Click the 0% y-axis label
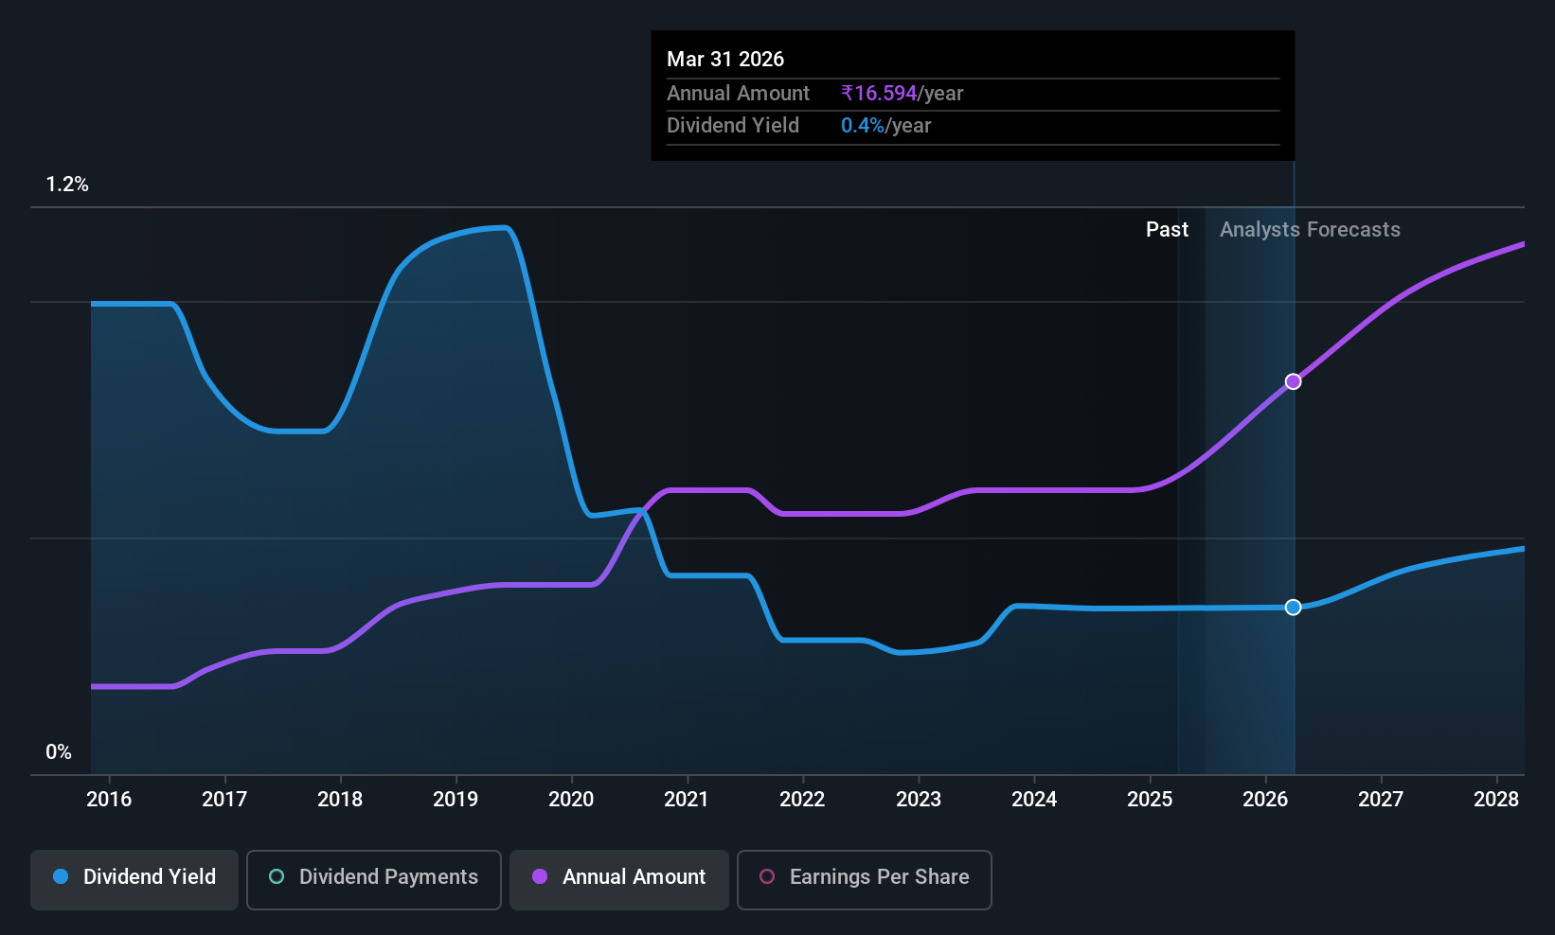Screen dimensions: 1555x935 click(x=59, y=752)
